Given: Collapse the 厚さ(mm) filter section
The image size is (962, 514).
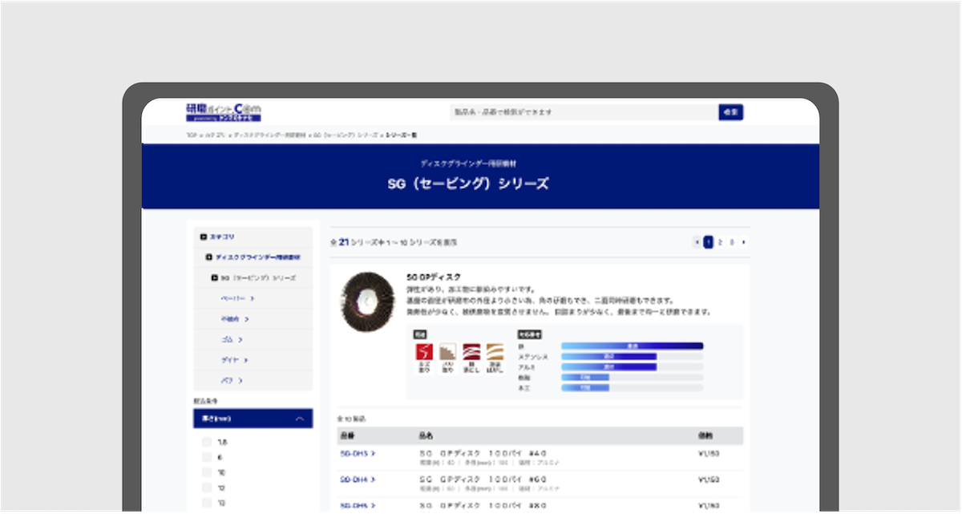Looking at the screenshot, I should (301, 419).
